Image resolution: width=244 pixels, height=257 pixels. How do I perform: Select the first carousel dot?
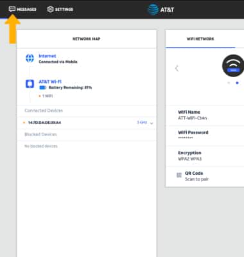click(x=229, y=83)
